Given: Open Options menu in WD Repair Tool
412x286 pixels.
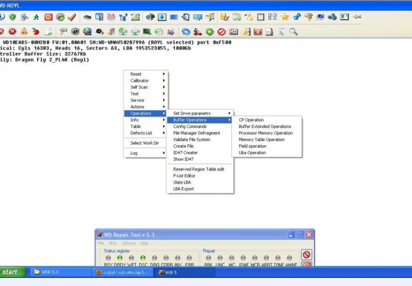Looking at the screenshot, I should click(128, 243).
